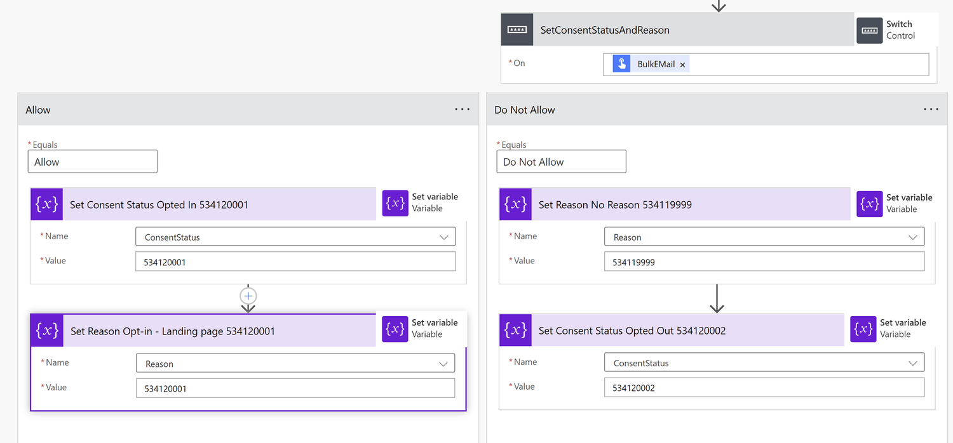Click the Switch Control icon top right
This screenshot has width=953, height=443.
point(870,29)
